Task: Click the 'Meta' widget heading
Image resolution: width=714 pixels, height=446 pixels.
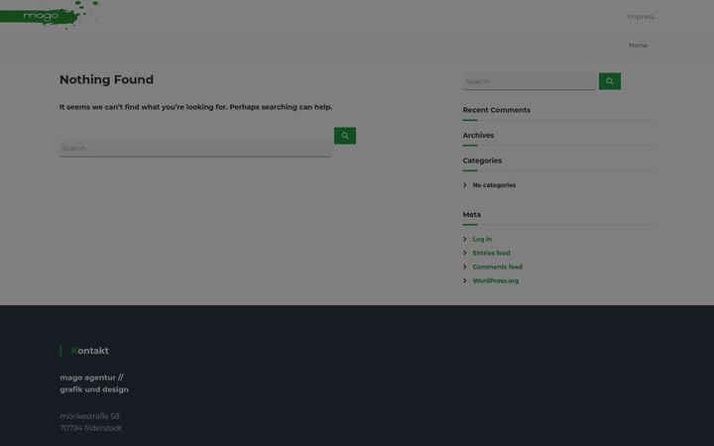Action: 472,214
